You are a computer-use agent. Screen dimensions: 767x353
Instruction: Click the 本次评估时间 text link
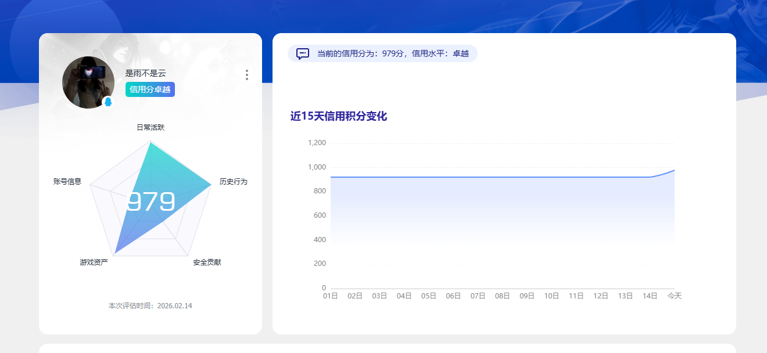click(150, 305)
